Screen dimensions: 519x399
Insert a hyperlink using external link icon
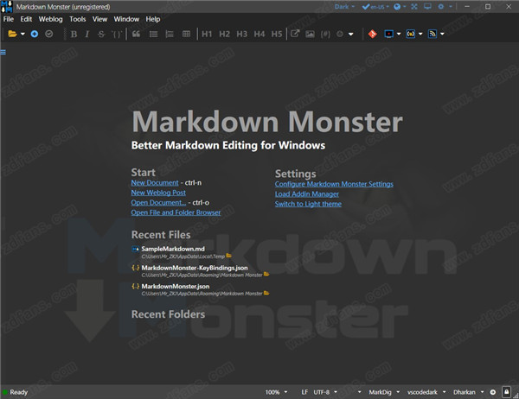click(x=295, y=34)
